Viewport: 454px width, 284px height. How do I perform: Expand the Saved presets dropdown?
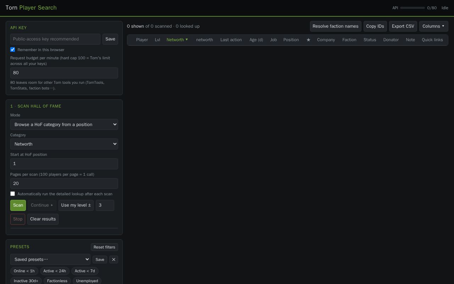pyautogui.click(x=50, y=260)
